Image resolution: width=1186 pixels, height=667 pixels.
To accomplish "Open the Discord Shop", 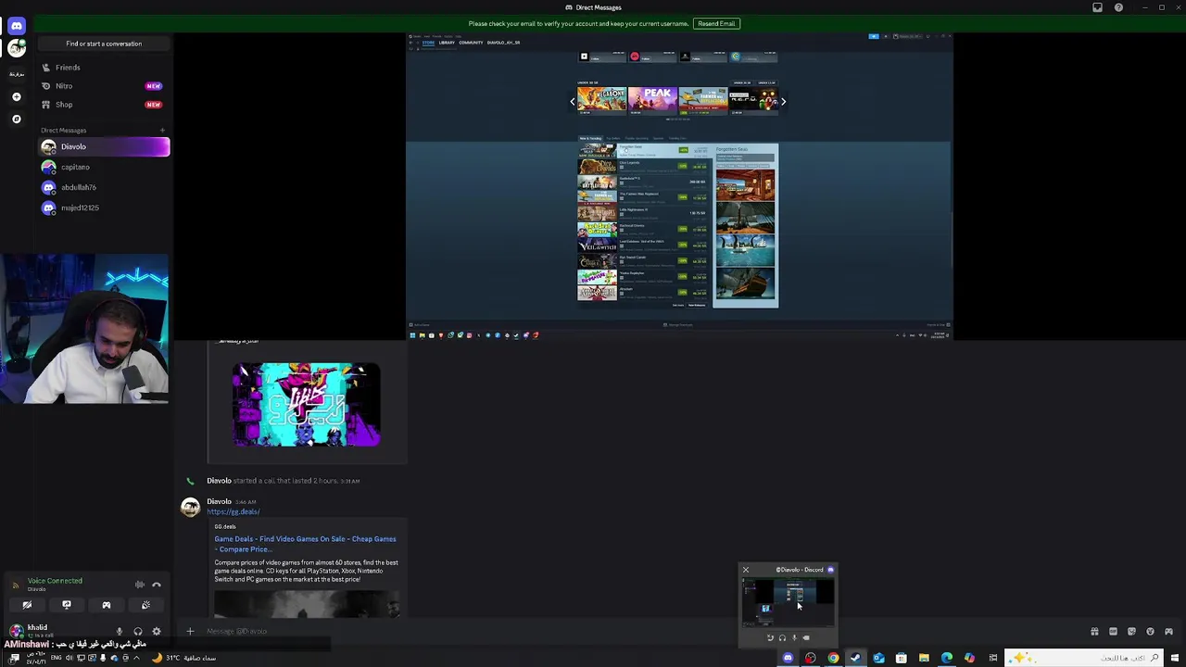I will 105,105.
